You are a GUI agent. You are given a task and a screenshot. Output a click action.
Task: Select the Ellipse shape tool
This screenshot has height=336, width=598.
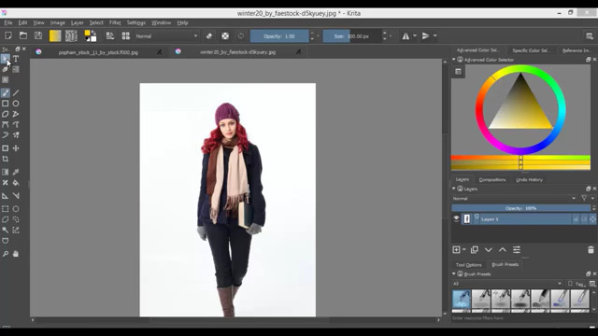[16, 104]
